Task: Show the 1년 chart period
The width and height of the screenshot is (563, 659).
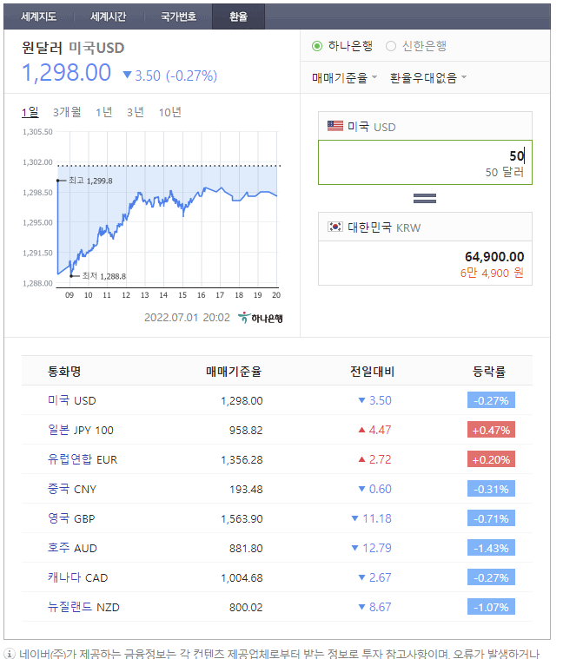Action: (x=104, y=112)
